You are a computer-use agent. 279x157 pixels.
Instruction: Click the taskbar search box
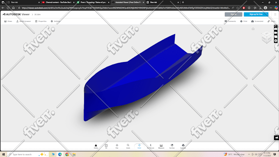[27, 154]
